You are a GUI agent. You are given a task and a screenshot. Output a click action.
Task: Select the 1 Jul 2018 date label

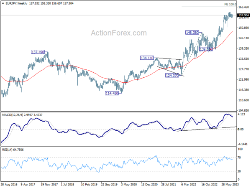[x=68, y=185]
